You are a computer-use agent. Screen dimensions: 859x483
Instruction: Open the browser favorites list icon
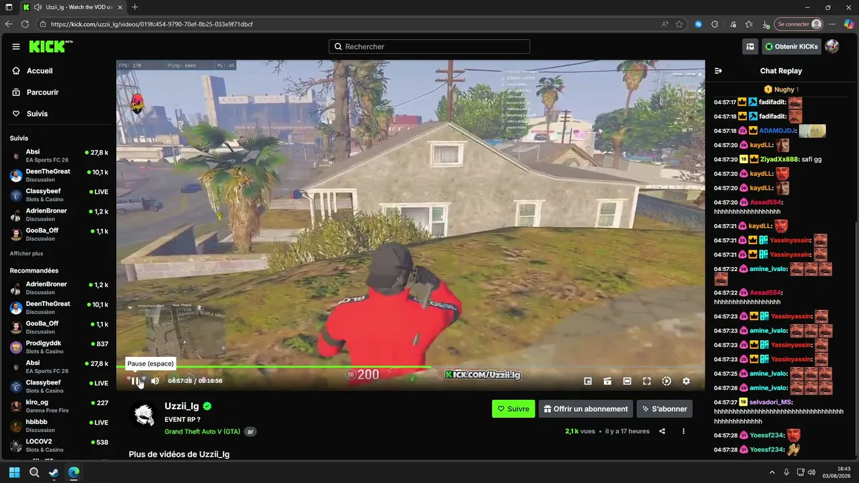(749, 24)
